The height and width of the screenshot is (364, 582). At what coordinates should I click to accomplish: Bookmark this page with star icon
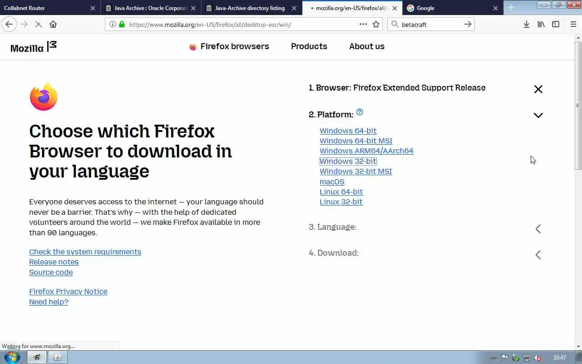[x=376, y=24]
